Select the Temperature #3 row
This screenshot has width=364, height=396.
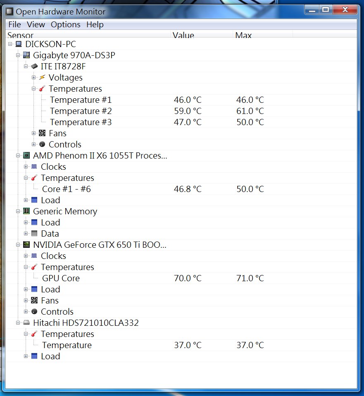[181, 122]
